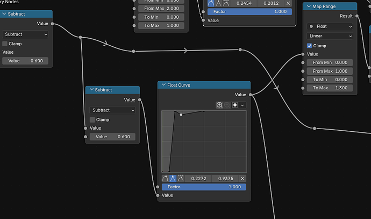Screen dimensions: 371x219
Task: Click the Float Curve Value input socket at bottom
Action: click(158, 195)
